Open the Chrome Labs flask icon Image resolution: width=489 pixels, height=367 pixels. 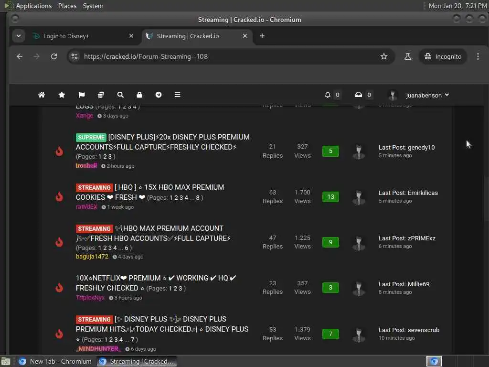click(x=408, y=56)
